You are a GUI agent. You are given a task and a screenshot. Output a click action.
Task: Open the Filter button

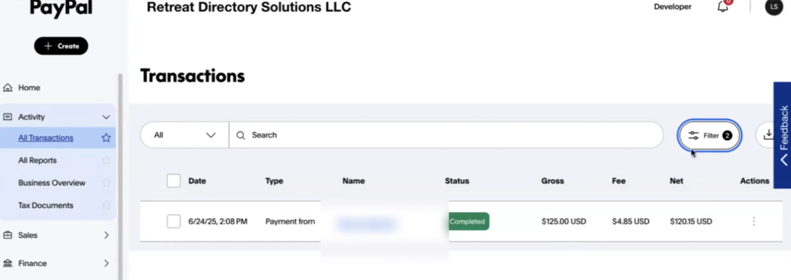pos(709,135)
